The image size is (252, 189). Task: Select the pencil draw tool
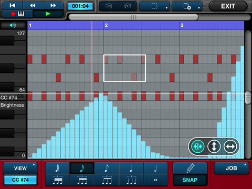coord(190,168)
